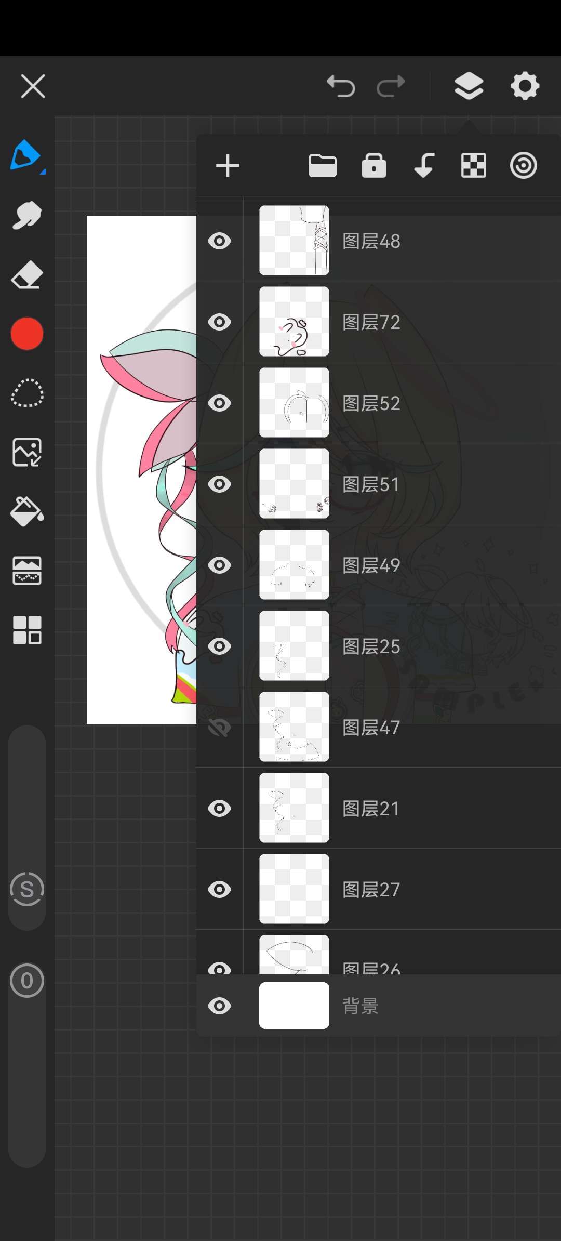Open settings gear menu
The width and height of the screenshot is (561, 1241).
coord(525,86)
